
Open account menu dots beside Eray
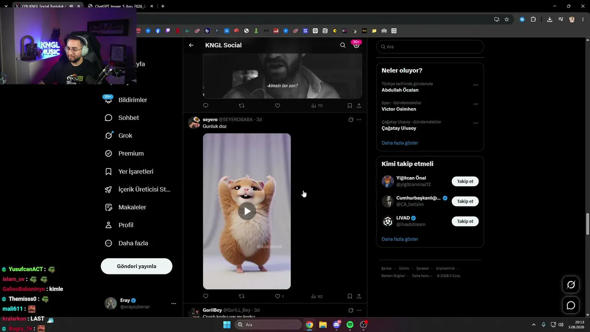coord(174,303)
